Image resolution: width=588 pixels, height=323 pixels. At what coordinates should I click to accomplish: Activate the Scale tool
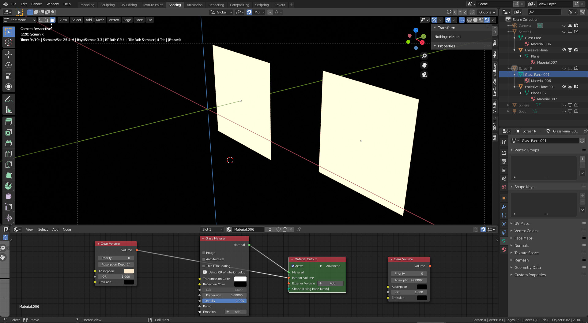click(9, 76)
